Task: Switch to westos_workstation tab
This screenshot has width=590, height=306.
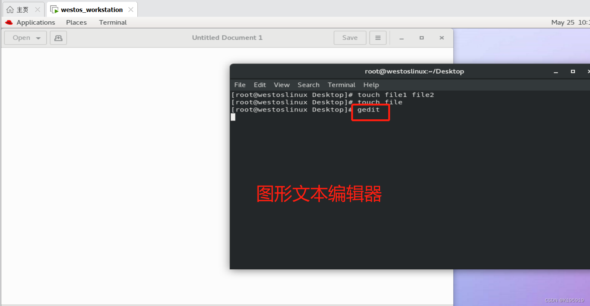Action: [92, 9]
